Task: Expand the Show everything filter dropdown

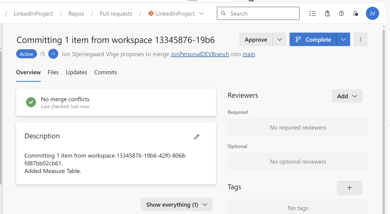Action: coord(177,204)
